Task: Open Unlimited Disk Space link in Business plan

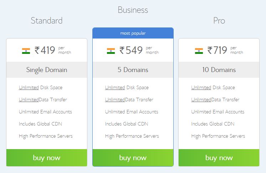Action: (x=115, y=88)
